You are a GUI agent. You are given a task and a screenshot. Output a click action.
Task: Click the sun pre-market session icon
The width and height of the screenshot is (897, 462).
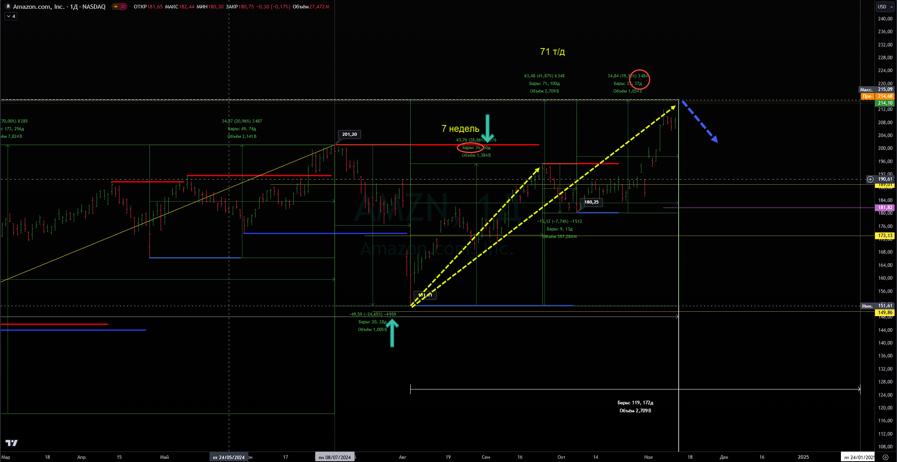pyautogui.click(x=115, y=6)
